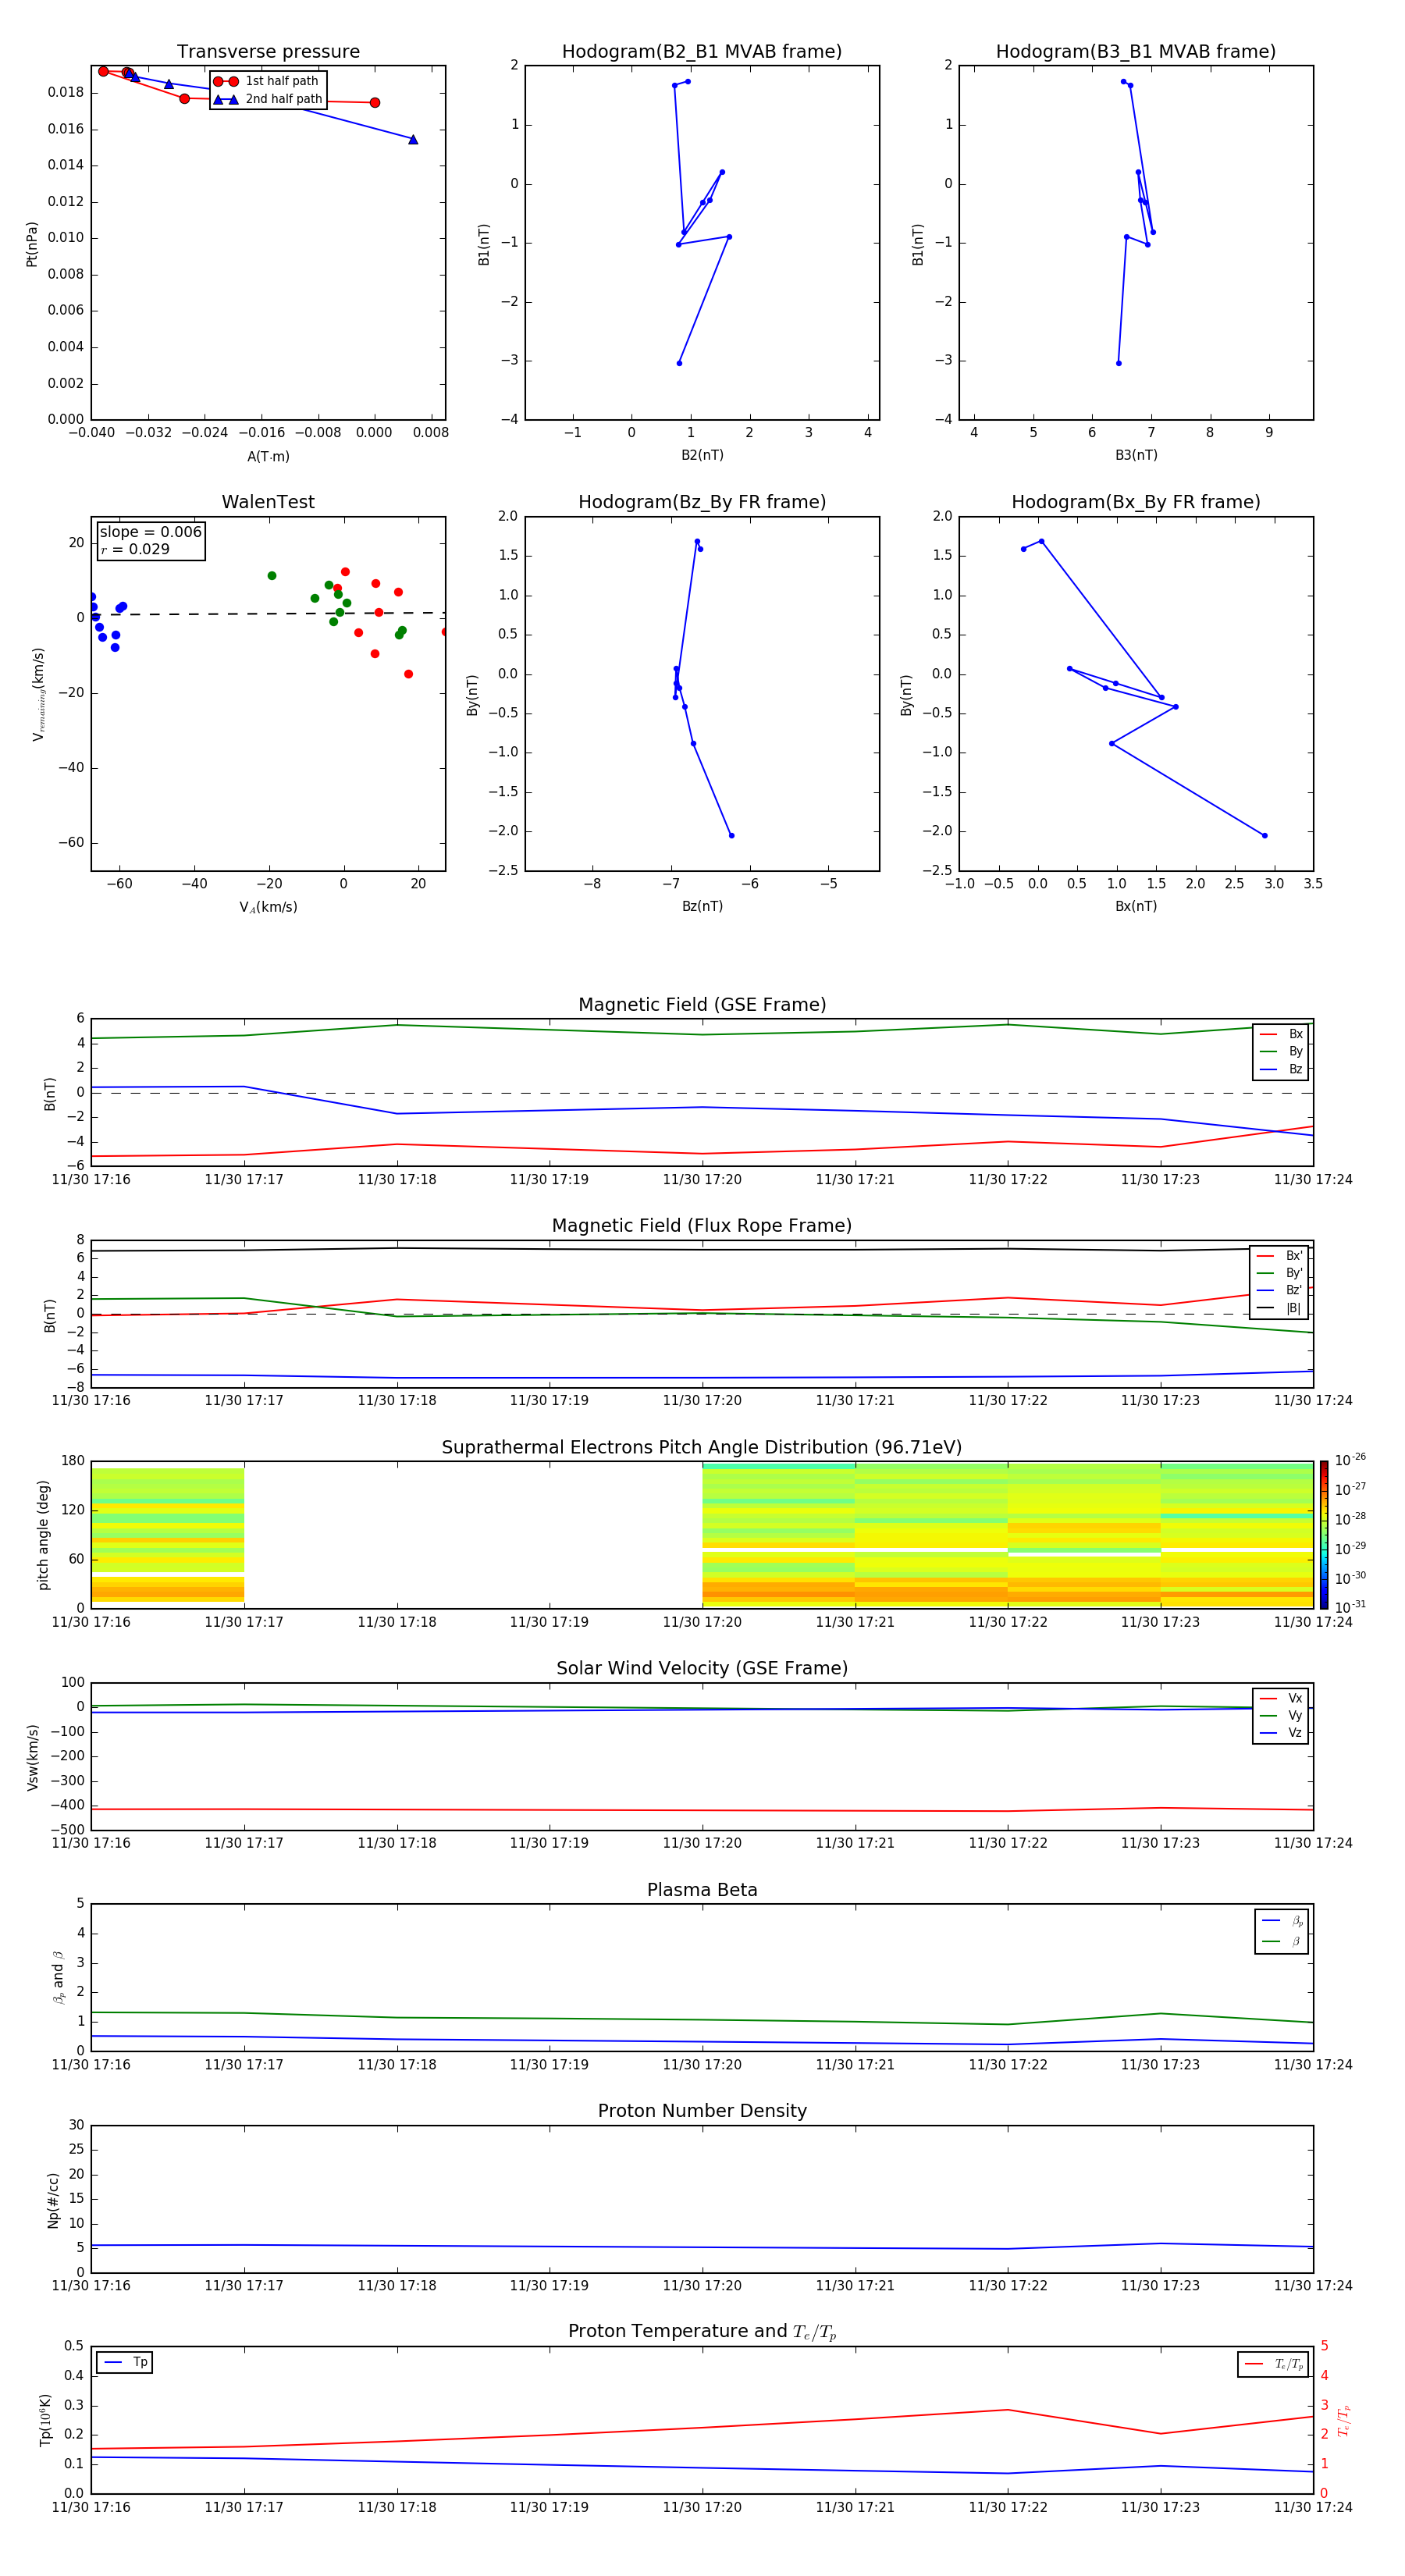Viewport: 1405px width, 2576px height.
Task: Click rightmost blue triangle in Transverse pressure plot
Action: pos(413,140)
